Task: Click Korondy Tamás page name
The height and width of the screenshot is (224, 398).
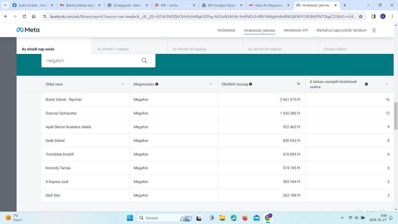Action: (58, 168)
